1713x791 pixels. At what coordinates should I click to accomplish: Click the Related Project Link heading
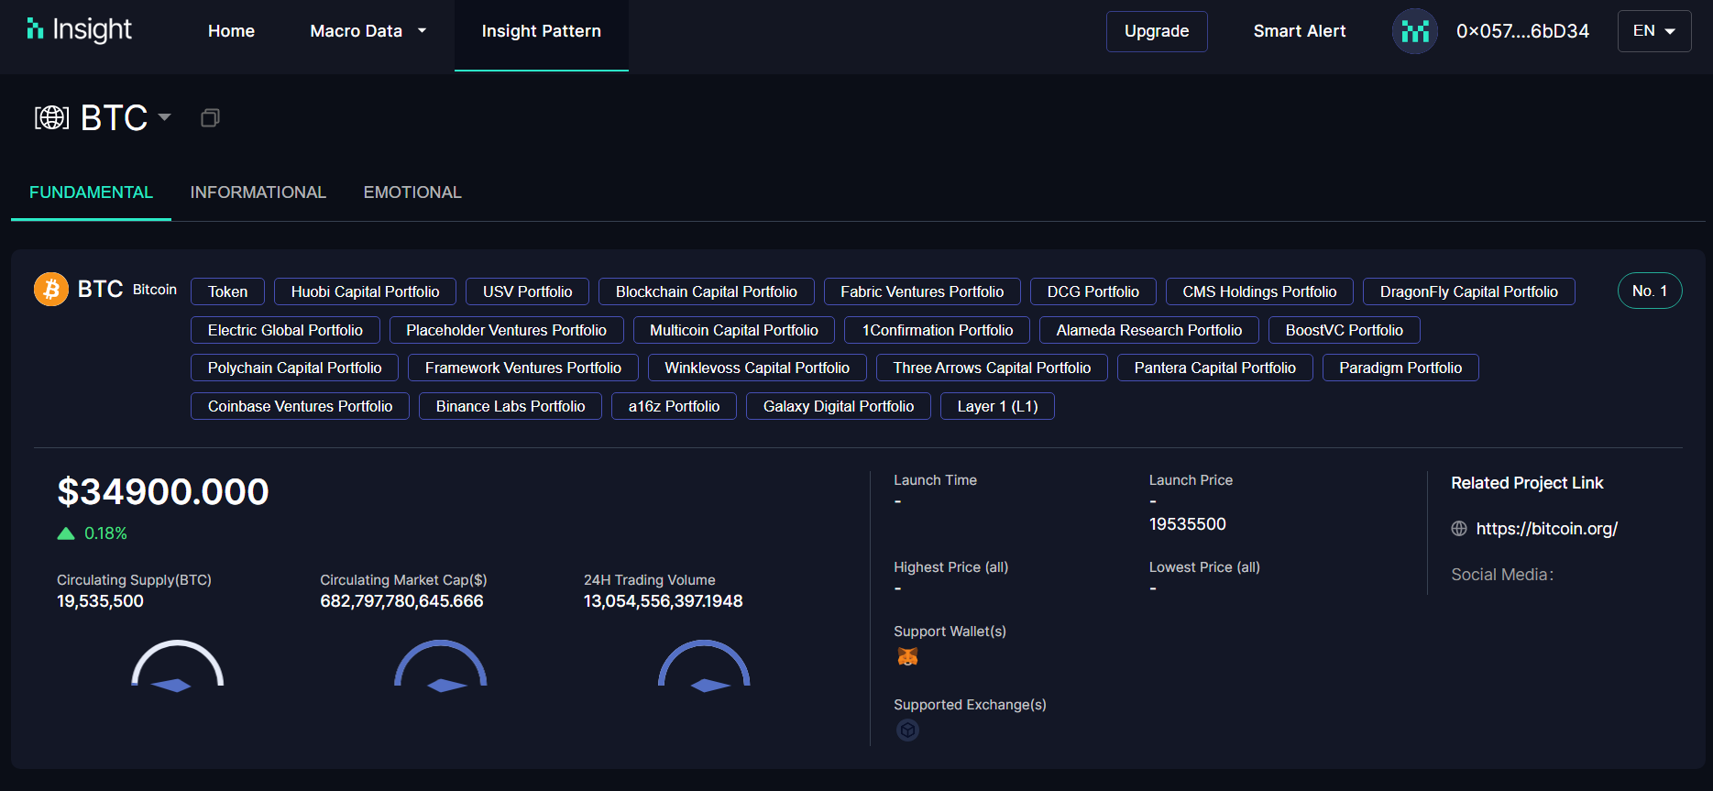[1527, 483]
